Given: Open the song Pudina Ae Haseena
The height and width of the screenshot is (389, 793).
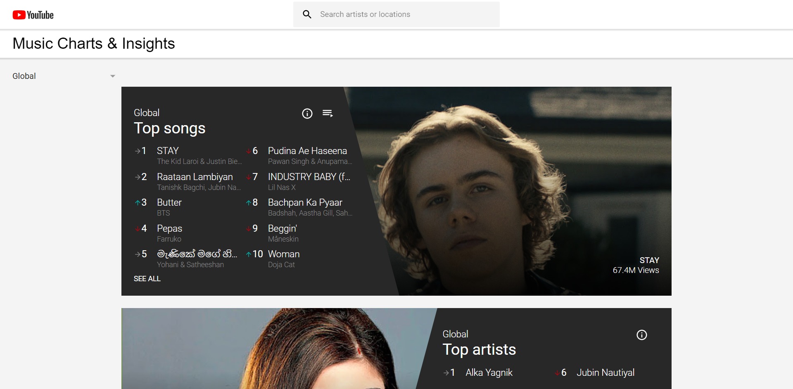Looking at the screenshot, I should coord(307,151).
